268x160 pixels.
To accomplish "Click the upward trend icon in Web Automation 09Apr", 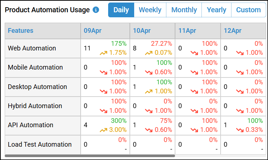I will pos(104,53).
